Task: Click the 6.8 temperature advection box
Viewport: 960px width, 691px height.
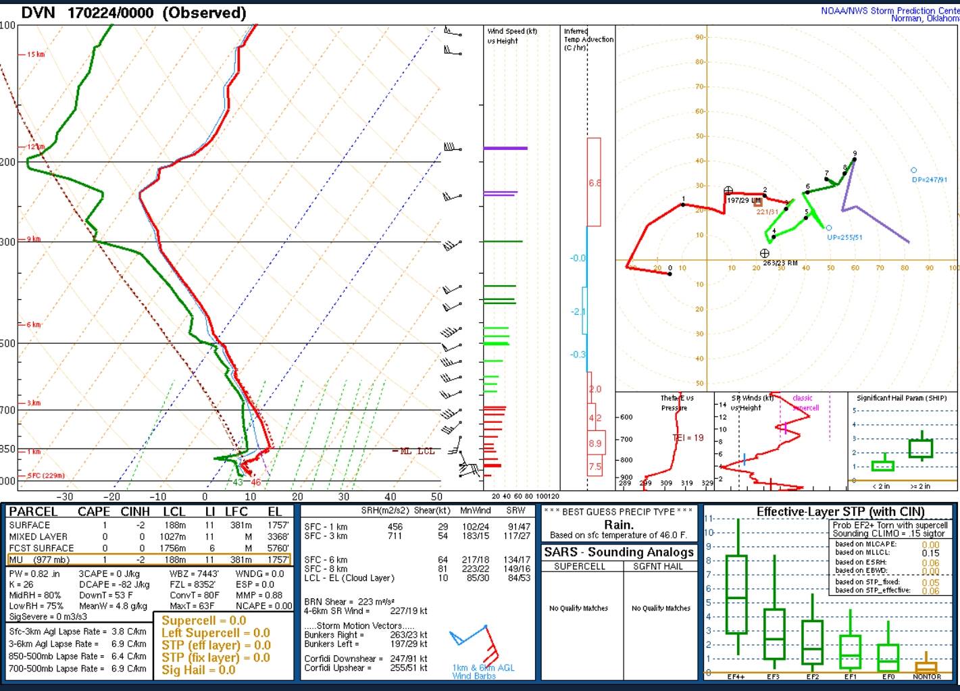Action: point(594,182)
